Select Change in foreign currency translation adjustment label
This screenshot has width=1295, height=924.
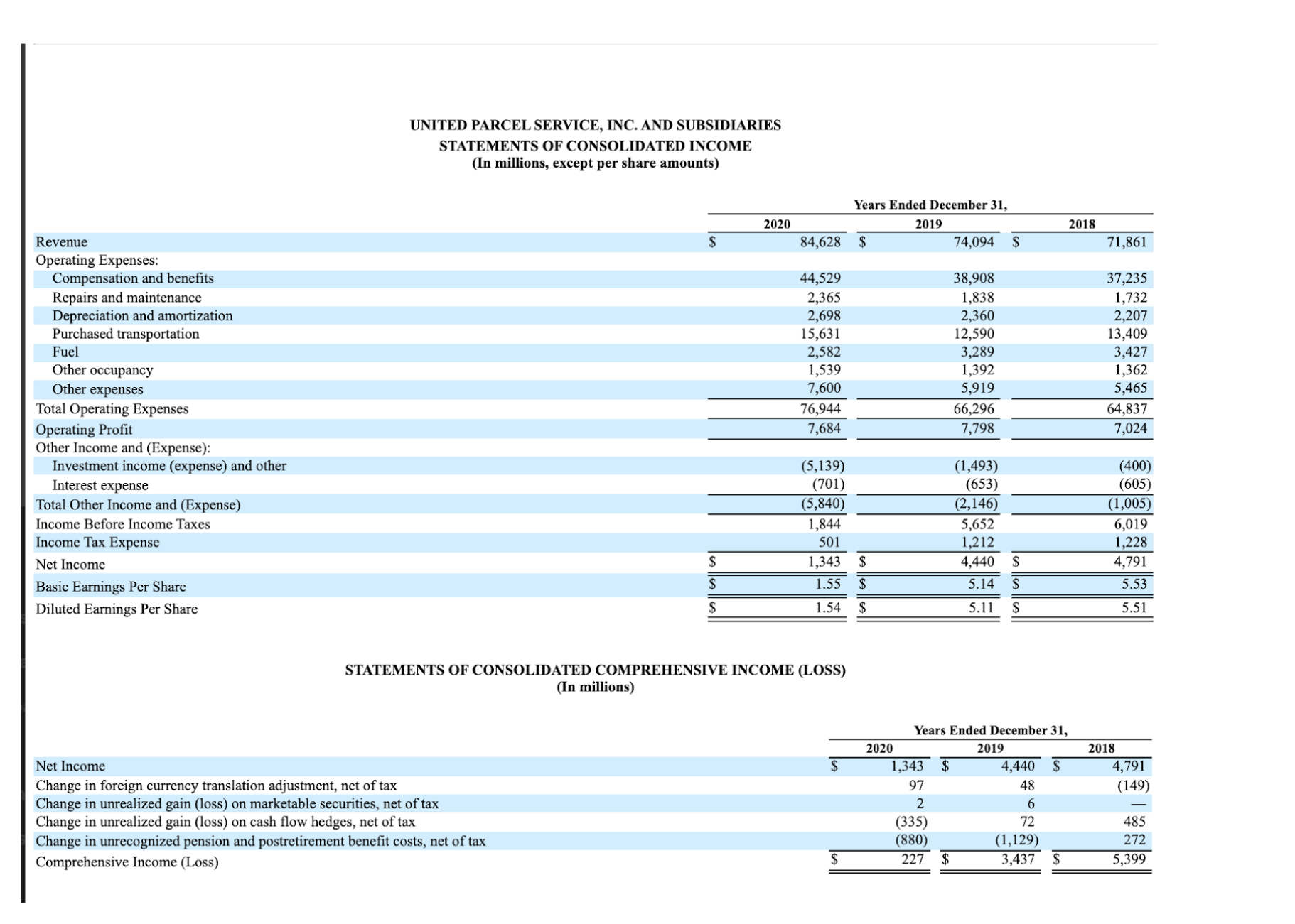point(217,785)
